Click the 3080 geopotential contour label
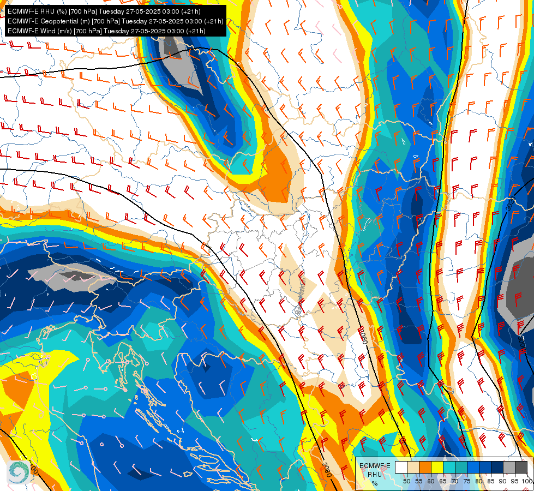This screenshot has width=534, height=491. tap(327, 470)
